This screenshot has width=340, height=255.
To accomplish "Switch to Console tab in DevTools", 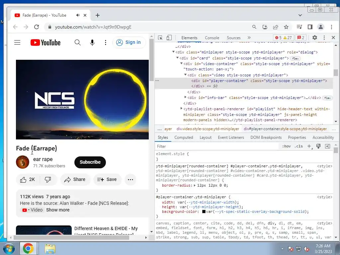I will 212,38.
